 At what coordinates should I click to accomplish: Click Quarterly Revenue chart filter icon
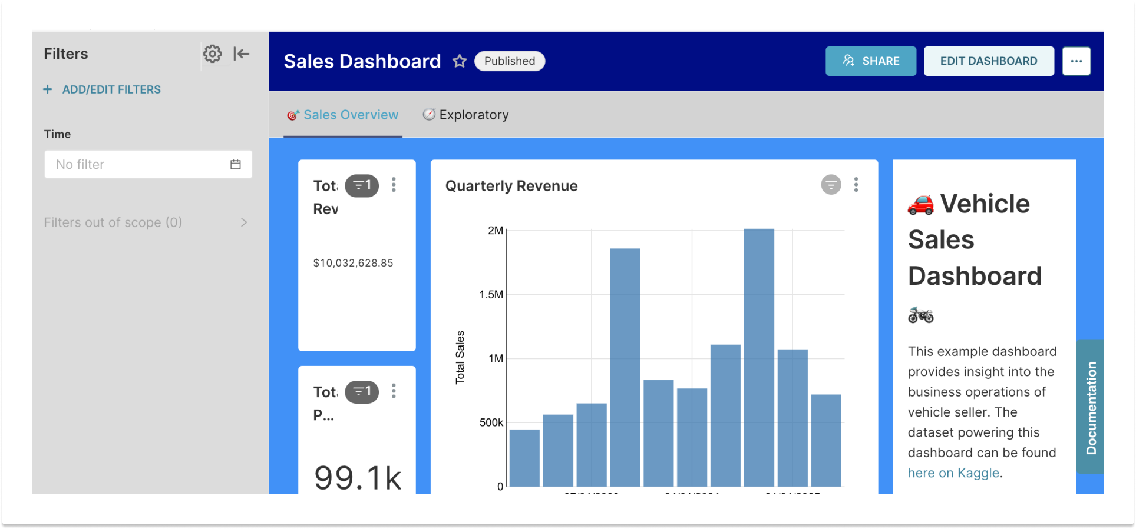[831, 185]
